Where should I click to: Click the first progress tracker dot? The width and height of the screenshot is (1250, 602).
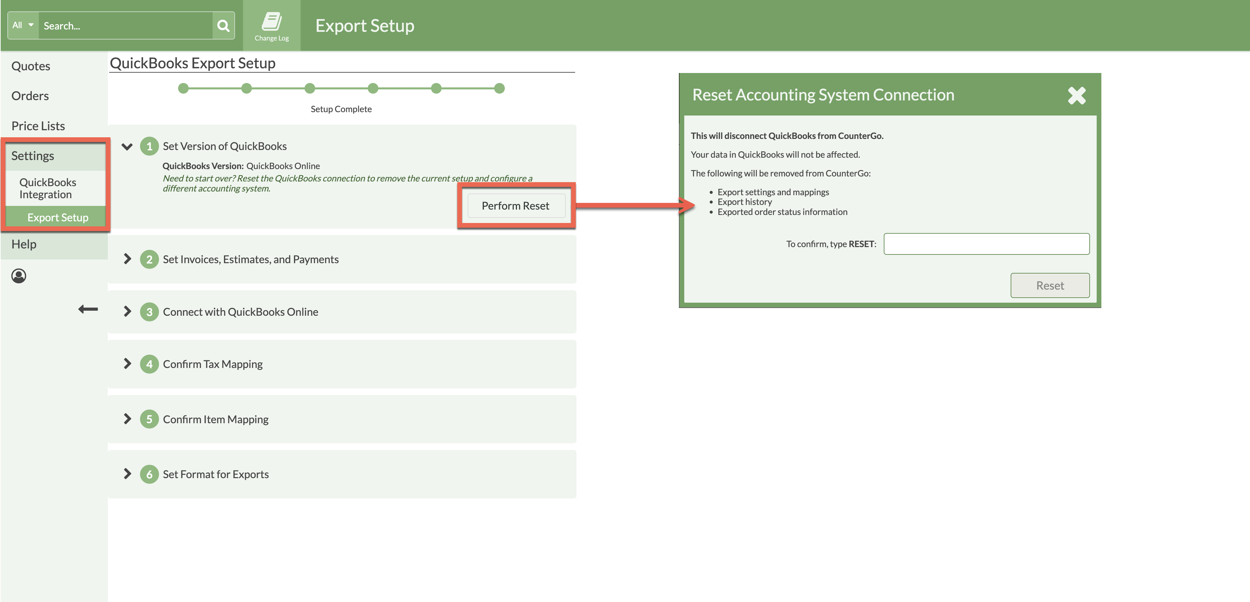183,88
